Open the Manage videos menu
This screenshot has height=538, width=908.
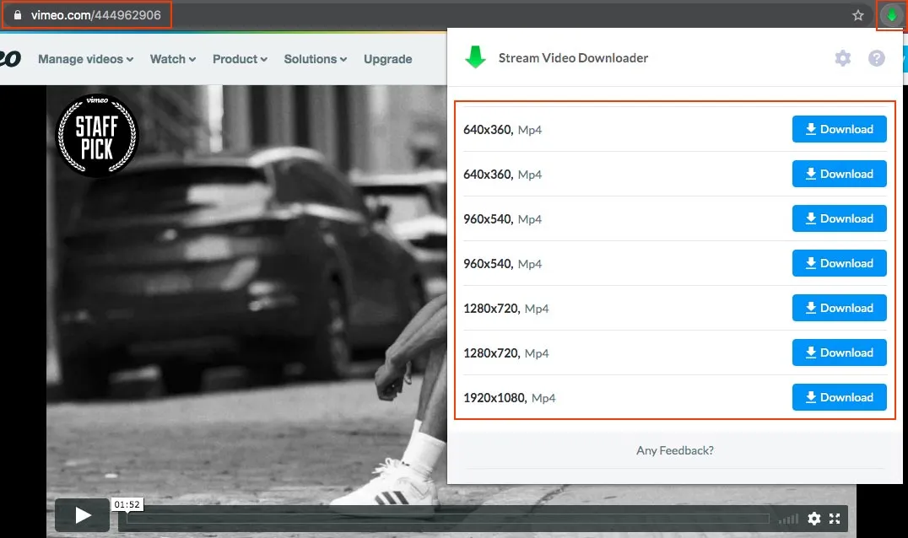click(84, 59)
